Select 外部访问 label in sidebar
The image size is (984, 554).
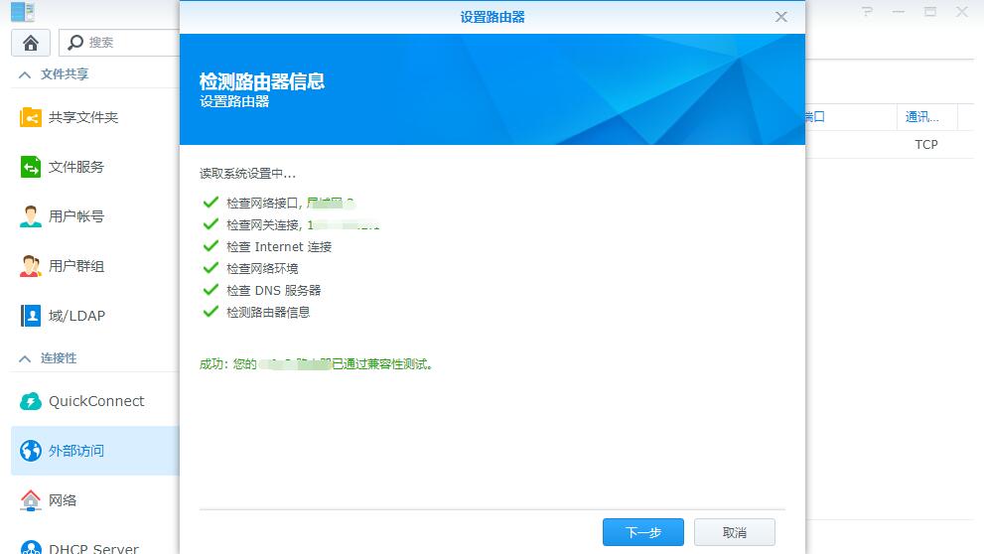[x=76, y=451]
